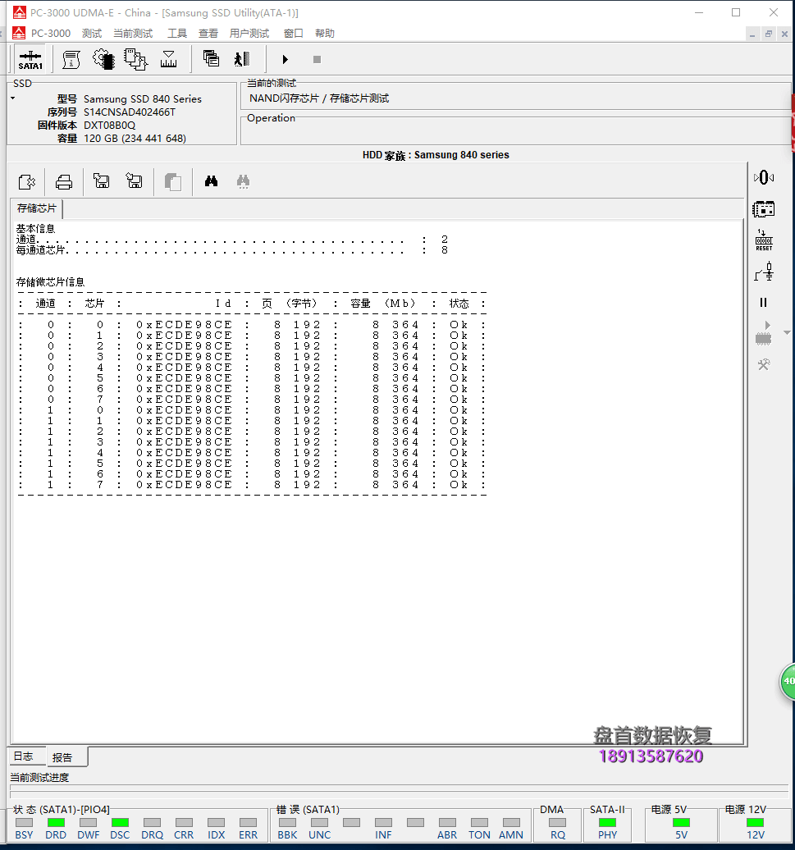The height and width of the screenshot is (850, 795).
Task: Stop test with the square button
Action: point(317,60)
